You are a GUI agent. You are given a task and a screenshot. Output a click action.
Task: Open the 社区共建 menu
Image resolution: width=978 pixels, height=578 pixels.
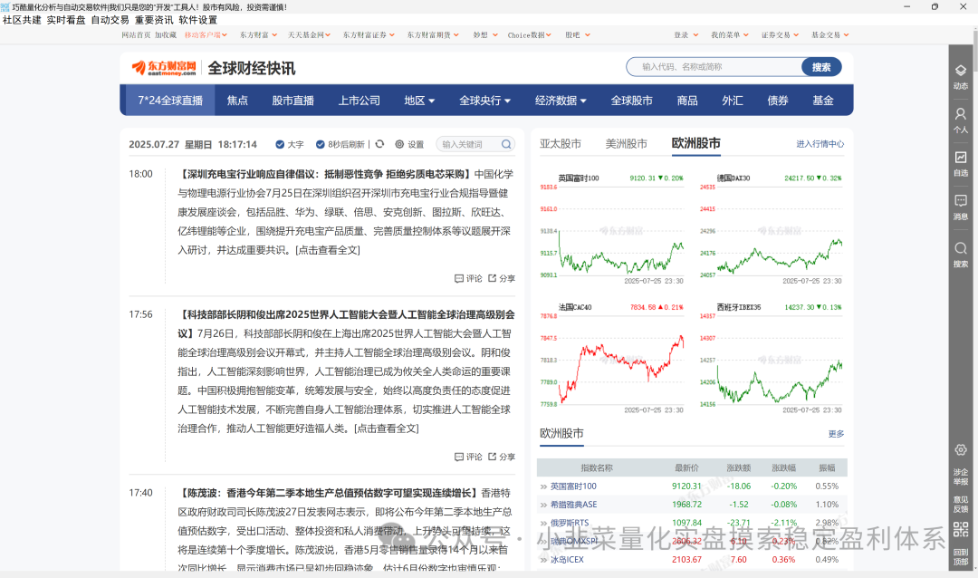pyautogui.click(x=22, y=20)
